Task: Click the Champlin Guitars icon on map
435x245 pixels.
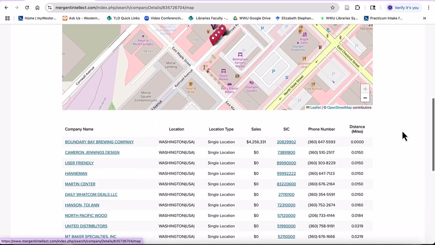Action: [251, 83]
